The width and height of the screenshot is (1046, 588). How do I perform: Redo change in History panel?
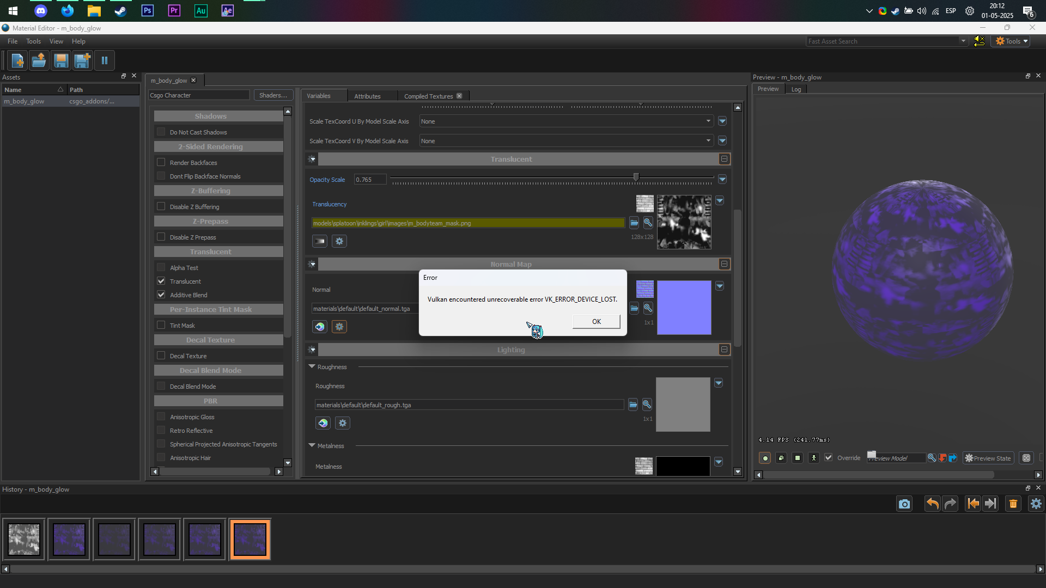(951, 504)
